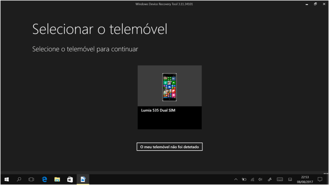This screenshot has width=329, height=185.
Task: Open the Action Center notifications
Action: tap(320, 179)
